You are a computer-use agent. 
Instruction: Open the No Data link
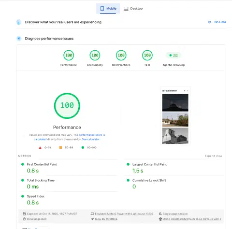220,22
